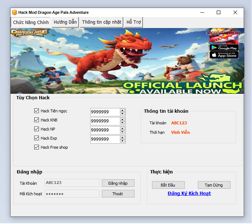The height and width of the screenshot is (224, 252).
Task: Click the Hack Exp number field
Action: [x=105, y=139]
